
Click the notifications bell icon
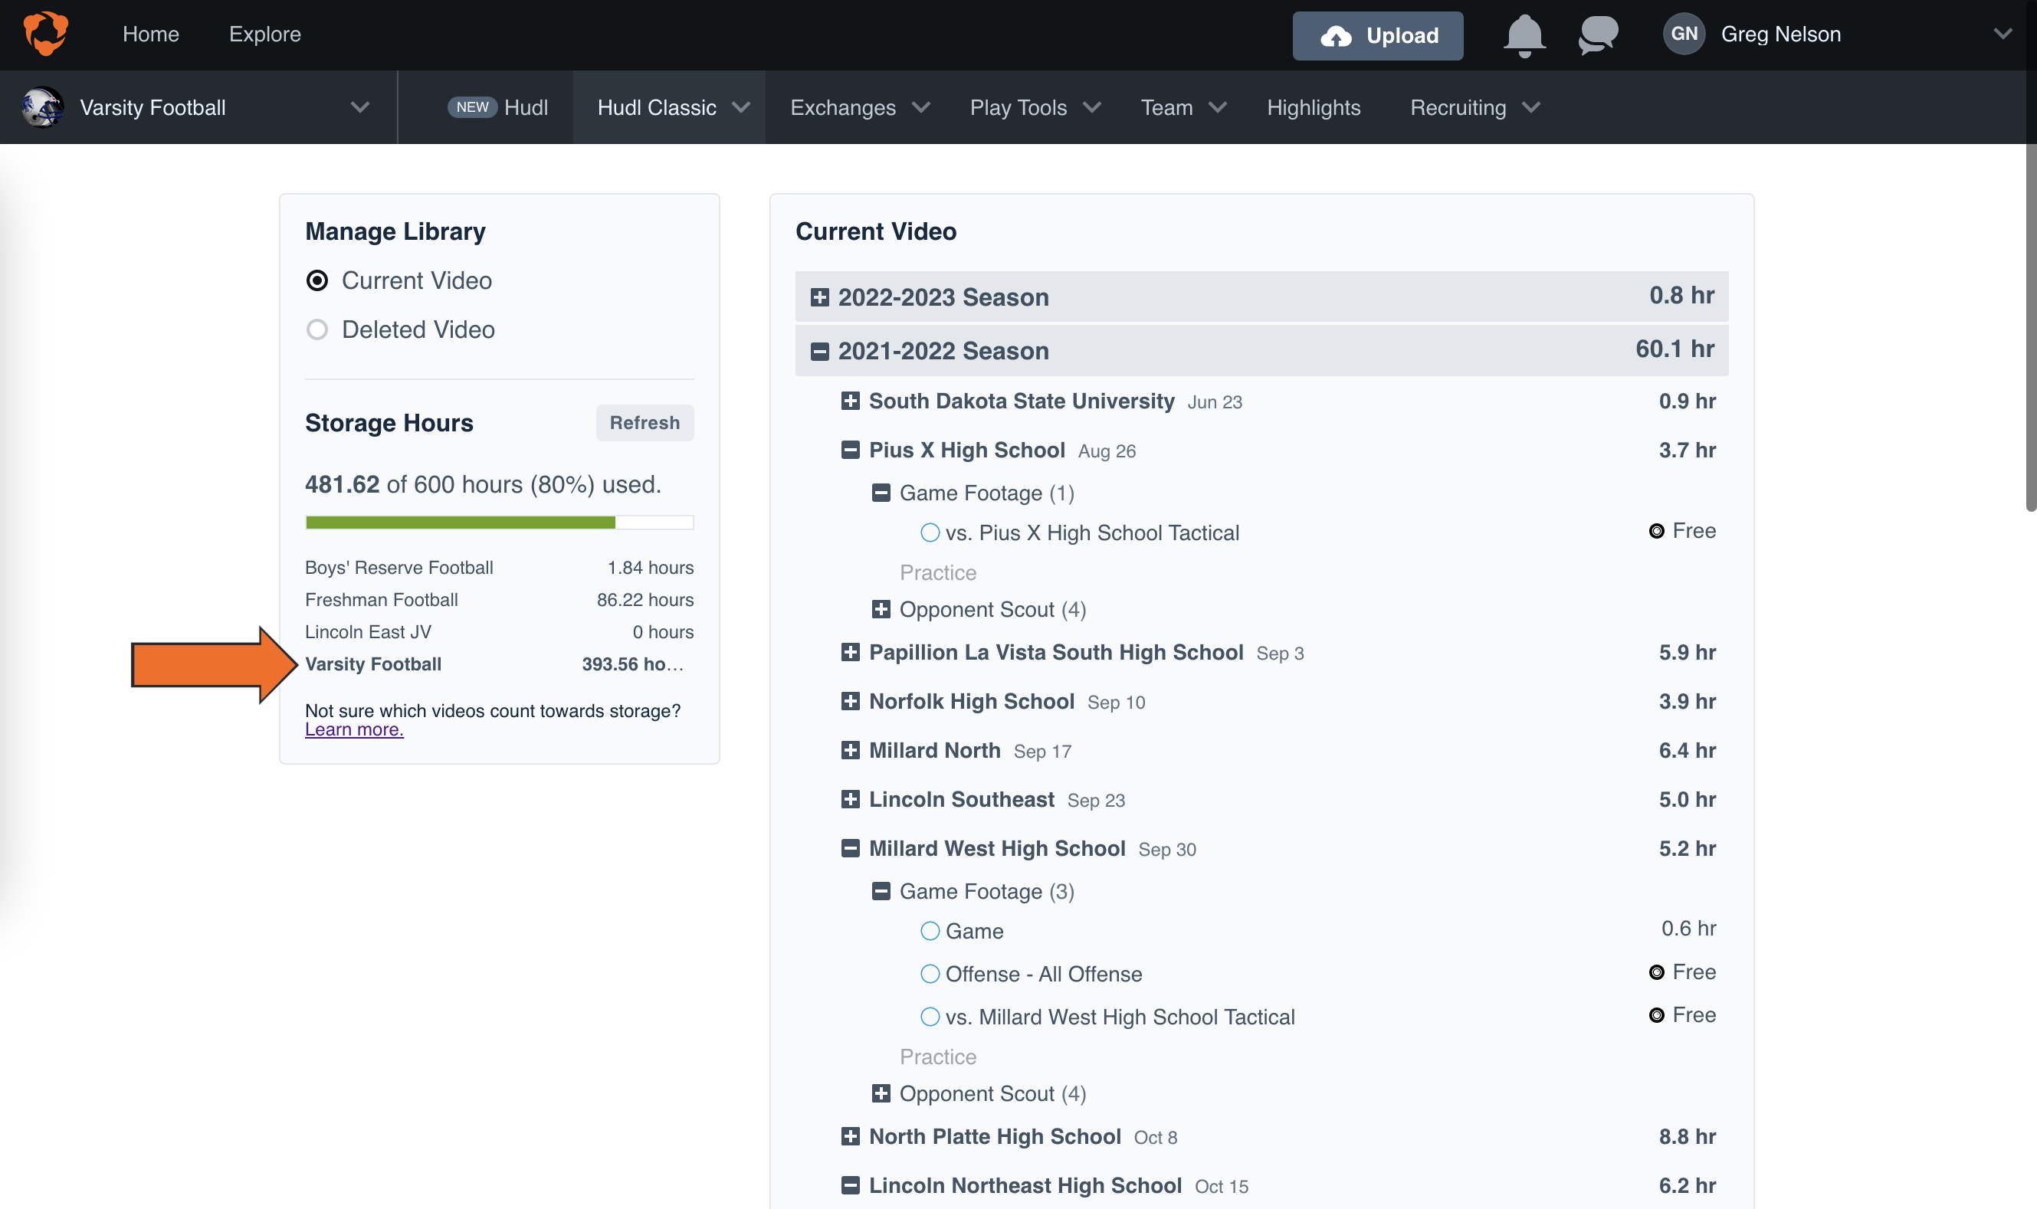pos(1522,34)
